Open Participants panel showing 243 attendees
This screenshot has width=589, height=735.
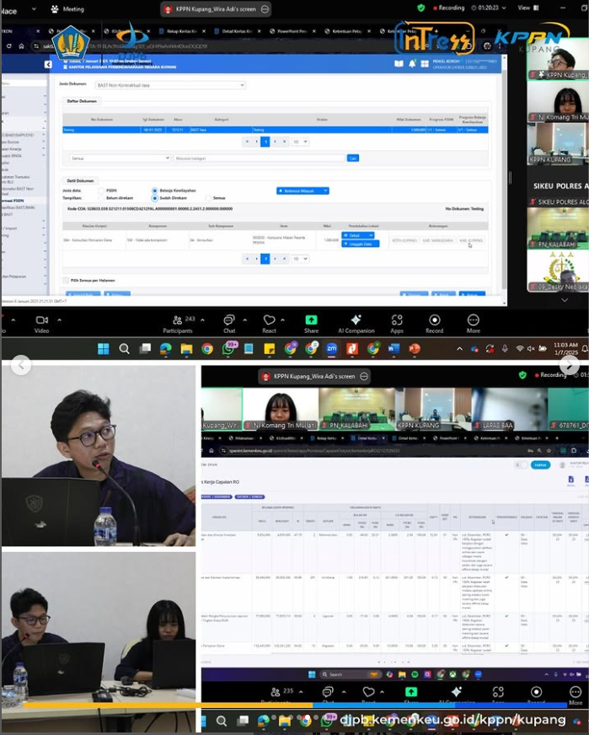tap(178, 323)
